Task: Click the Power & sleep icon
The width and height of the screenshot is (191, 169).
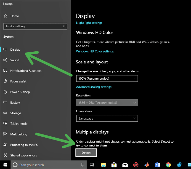Action: coord(5,92)
